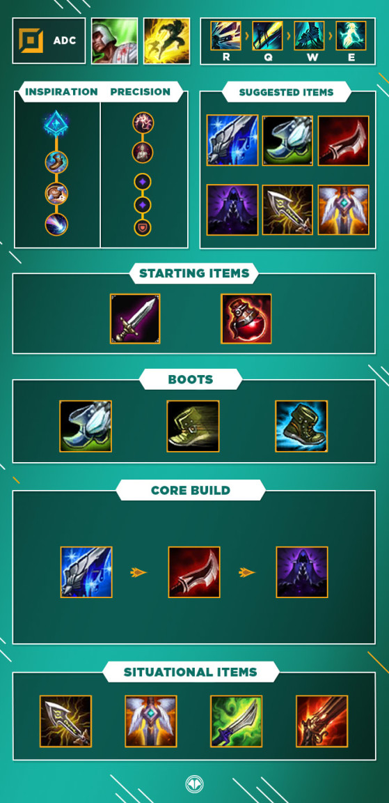This screenshot has width=389, height=803.
Task: Choose the Boots of Swiftness icon
Action: (x=193, y=426)
